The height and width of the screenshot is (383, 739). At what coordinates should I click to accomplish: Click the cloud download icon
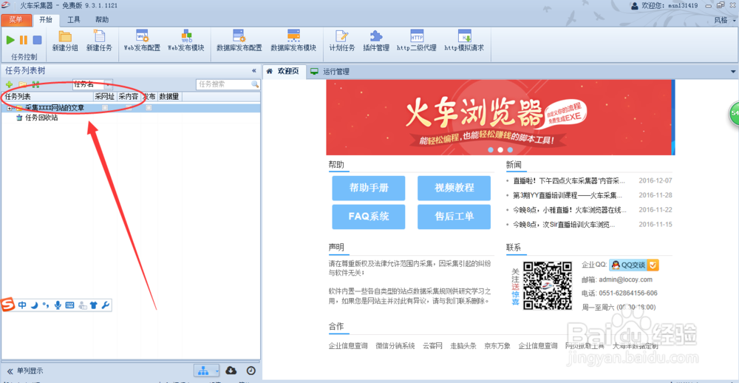tap(231, 370)
